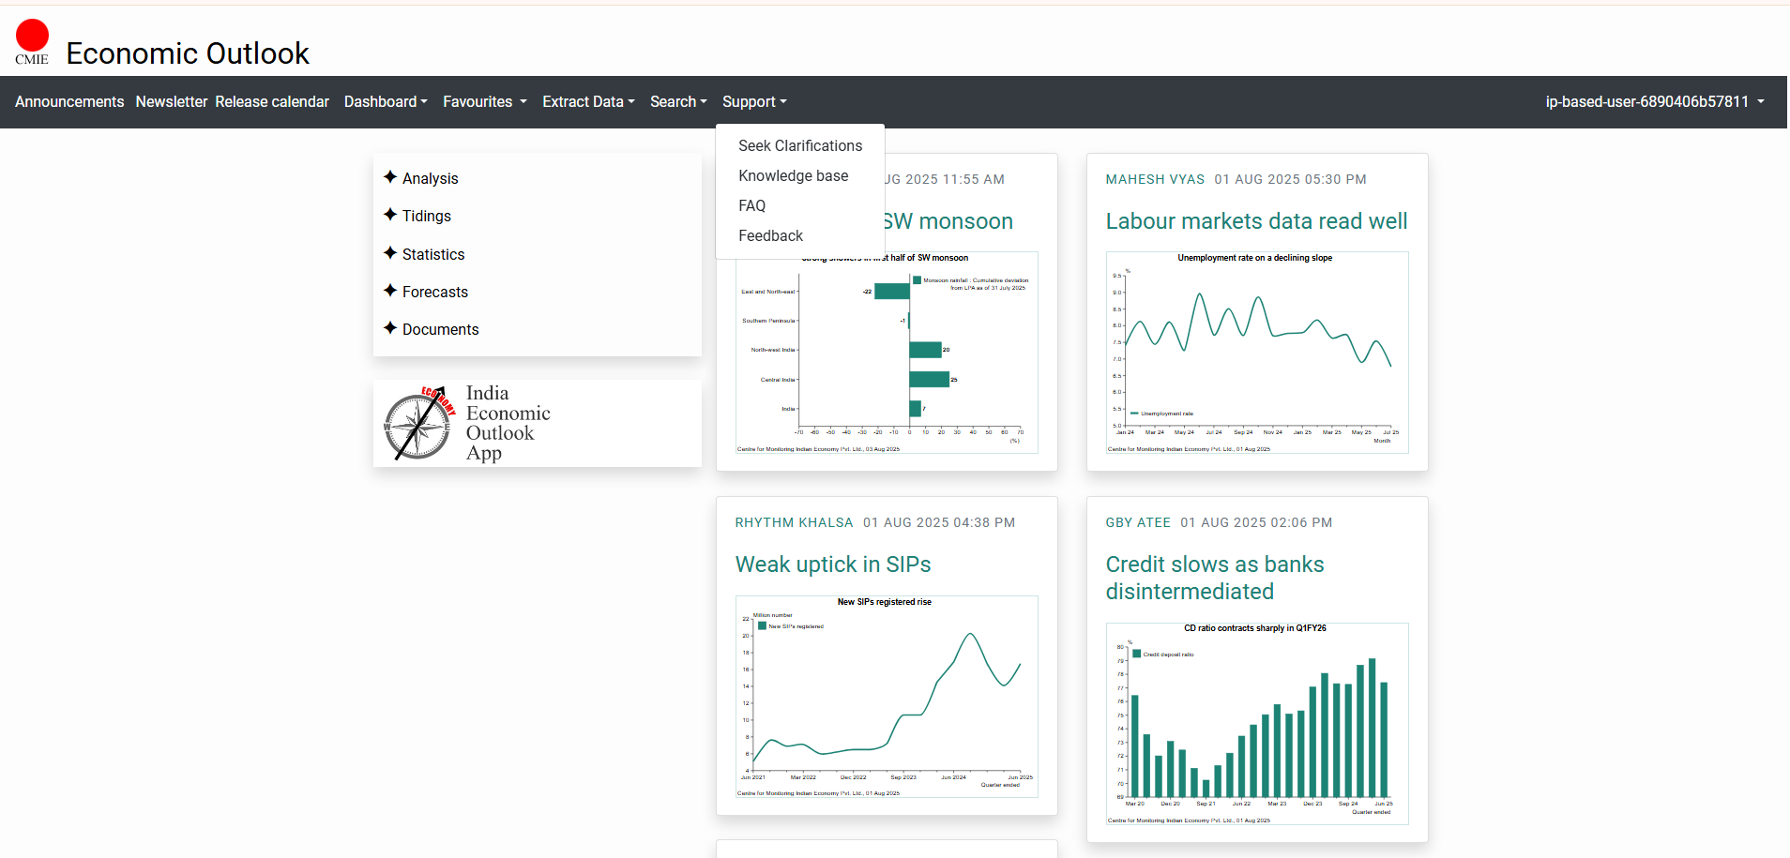Click the star icon beside Documents
This screenshot has width=1790, height=858.
tap(390, 328)
